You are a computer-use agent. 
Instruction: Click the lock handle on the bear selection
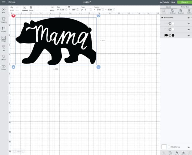(13, 67)
